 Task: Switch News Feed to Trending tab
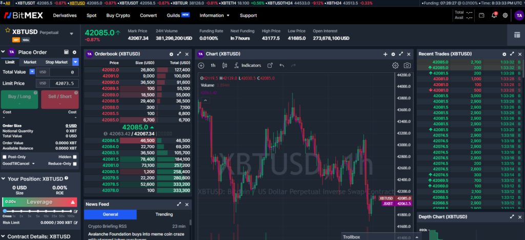click(x=164, y=214)
